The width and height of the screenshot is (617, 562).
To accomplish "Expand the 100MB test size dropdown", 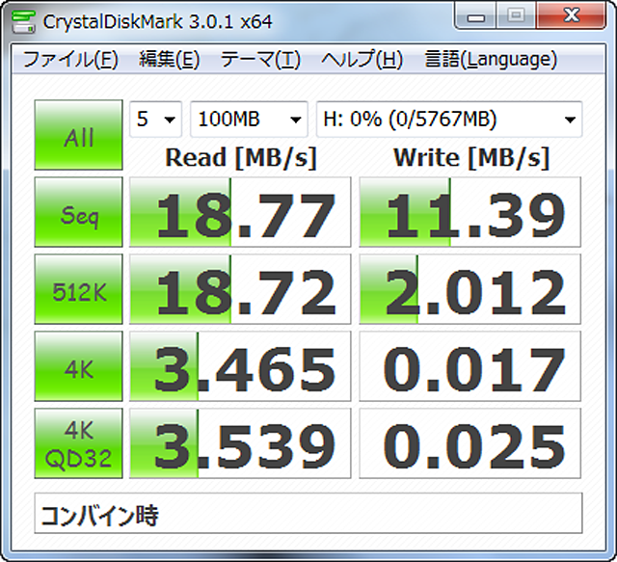I will (x=249, y=120).
